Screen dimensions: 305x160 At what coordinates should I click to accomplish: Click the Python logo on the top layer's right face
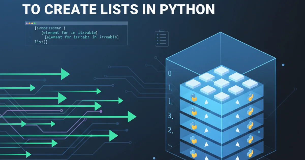click(x=251, y=98)
